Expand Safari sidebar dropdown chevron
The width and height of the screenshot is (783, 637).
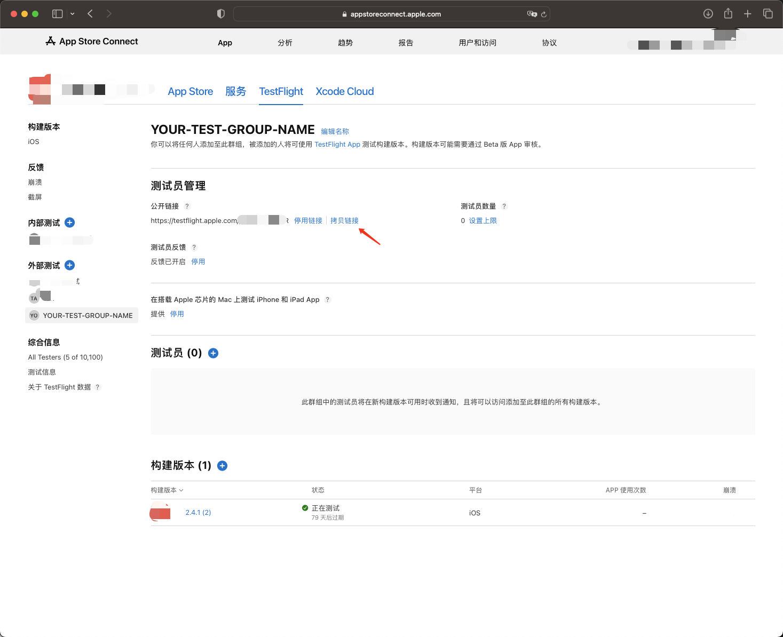(72, 14)
